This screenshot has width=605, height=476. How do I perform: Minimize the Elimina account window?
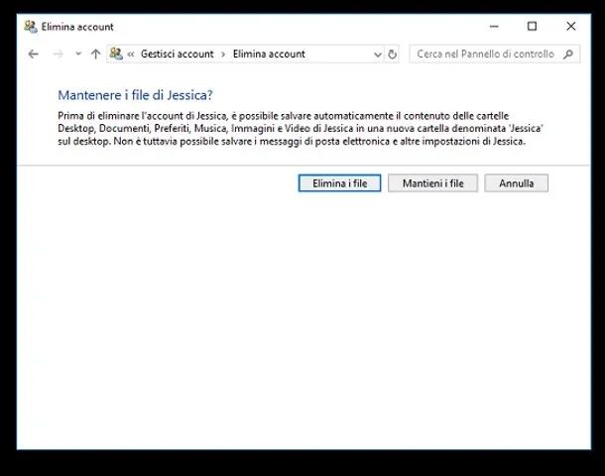coord(494,27)
